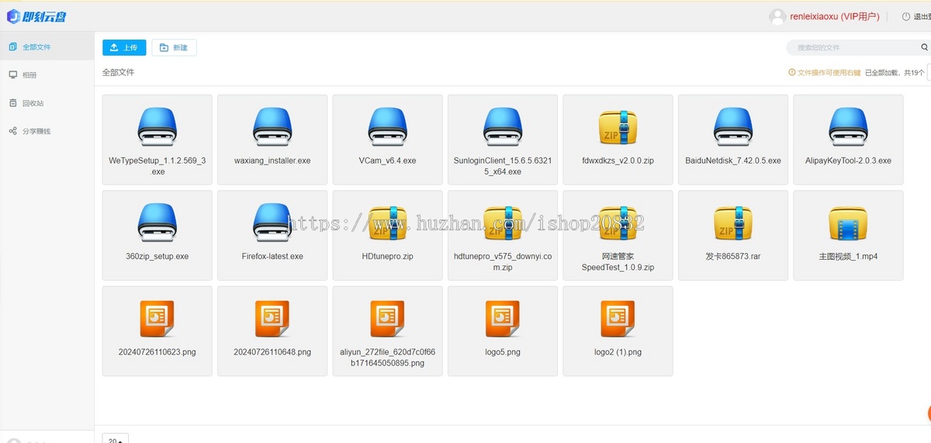This screenshot has width=931, height=443.
Task: Click the VCam_v6.4.exe file name
Action: point(388,161)
